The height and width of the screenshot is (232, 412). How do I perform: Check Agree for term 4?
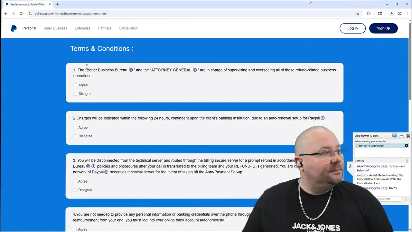point(75,229)
